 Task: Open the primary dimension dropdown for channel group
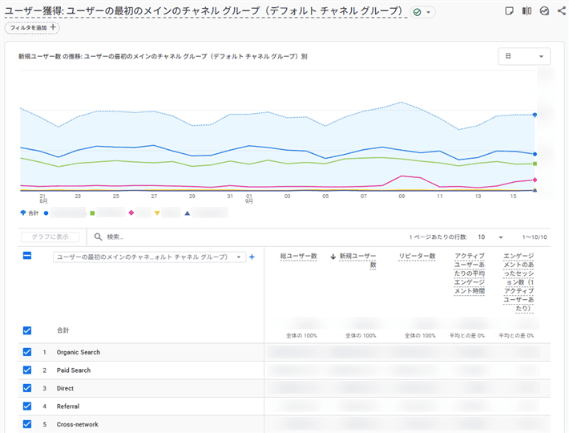(x=150, y=257)
